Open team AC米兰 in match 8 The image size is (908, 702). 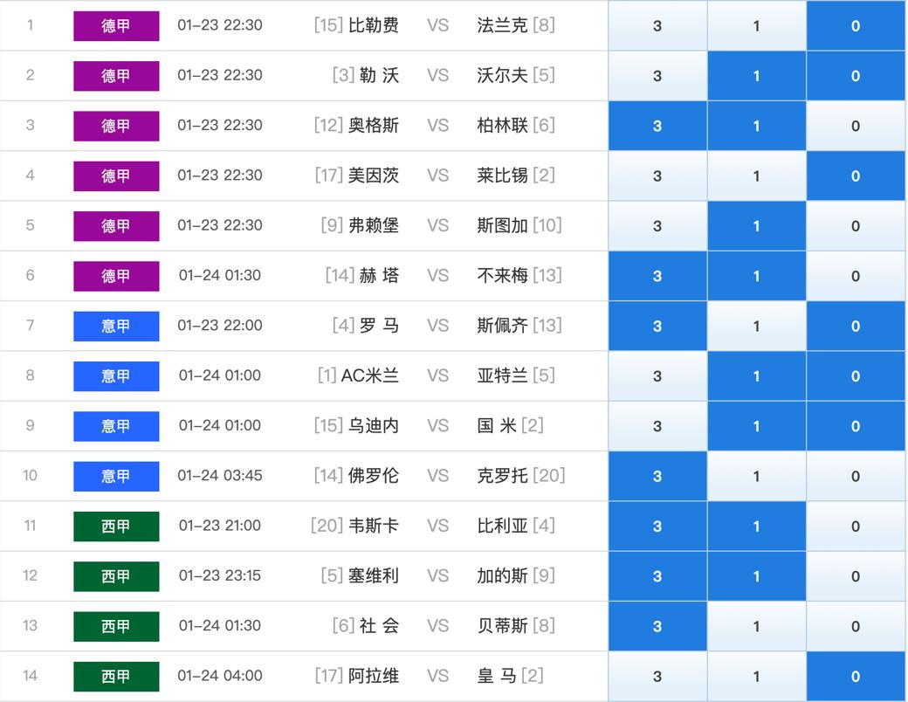pyautogui.click(x=370, y=375)
